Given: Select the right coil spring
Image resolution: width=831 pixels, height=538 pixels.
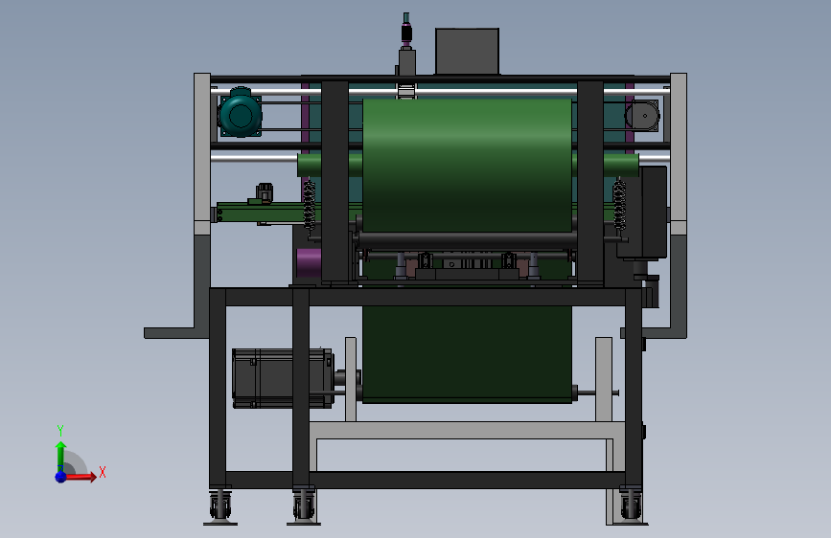Looking at the screenshot, I should [619, 206].
